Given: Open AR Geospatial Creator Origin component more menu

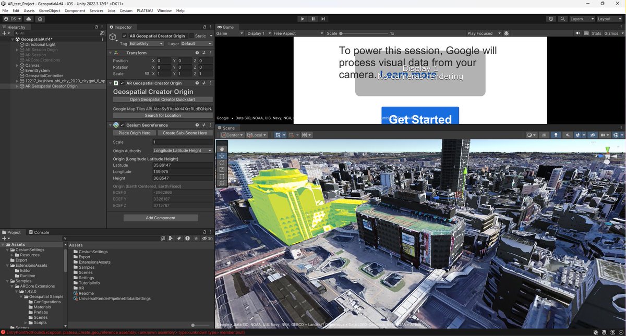Looking at the screenshot, I should click(x=210, y=83).
